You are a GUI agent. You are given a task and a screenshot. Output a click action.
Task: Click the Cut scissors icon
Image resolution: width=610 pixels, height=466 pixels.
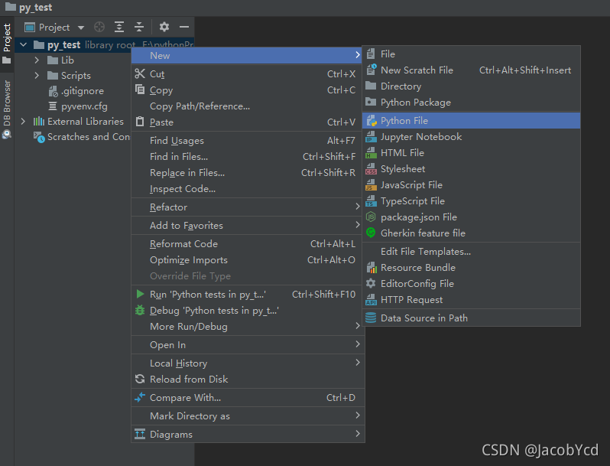[x=140, y=73]
